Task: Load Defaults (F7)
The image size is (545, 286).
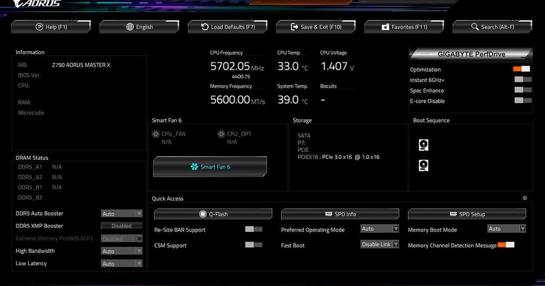Action: [x=228, y=27]
